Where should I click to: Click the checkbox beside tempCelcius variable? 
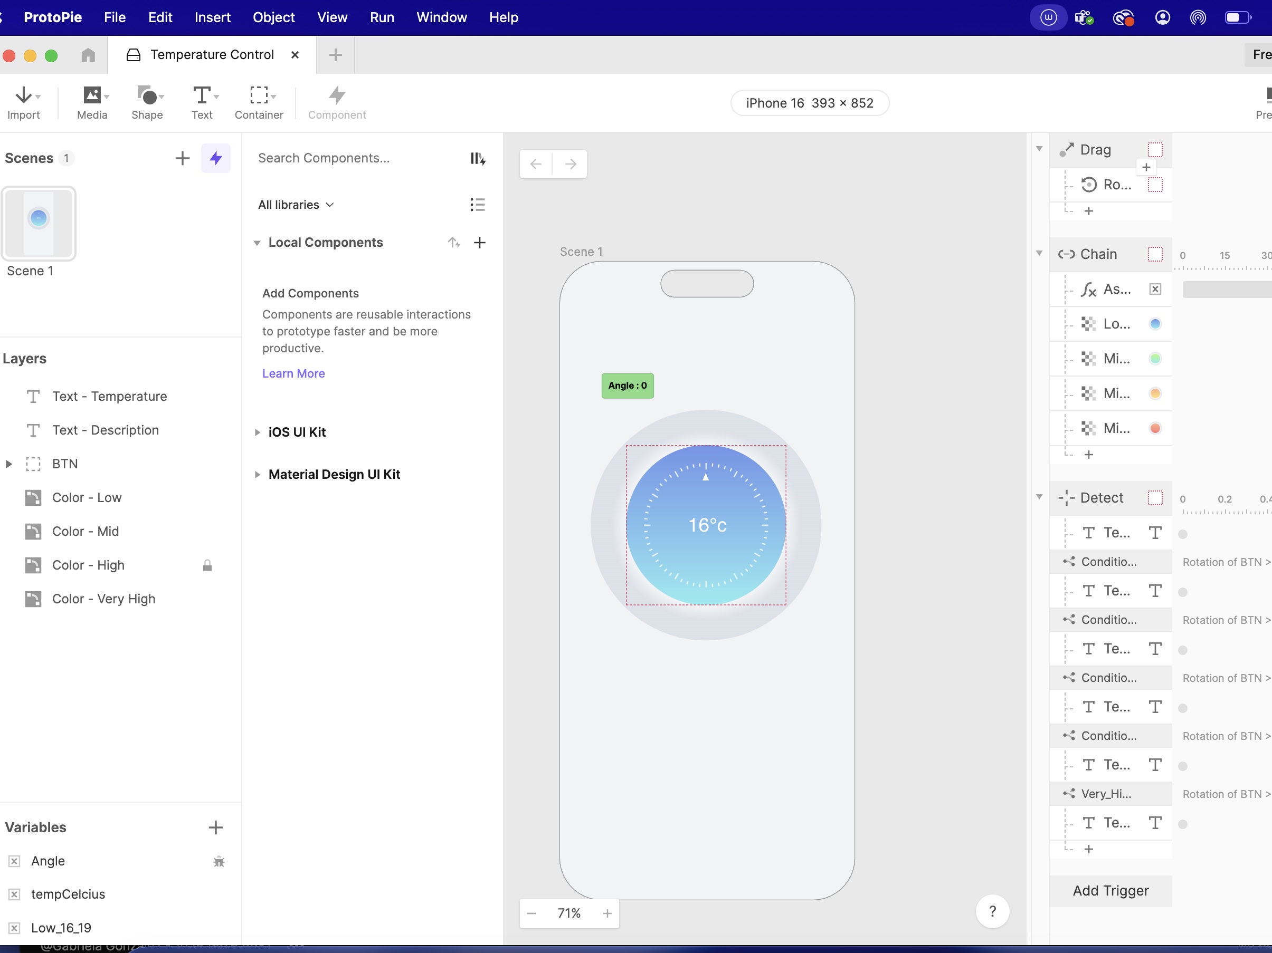click(x=14, y=894)
